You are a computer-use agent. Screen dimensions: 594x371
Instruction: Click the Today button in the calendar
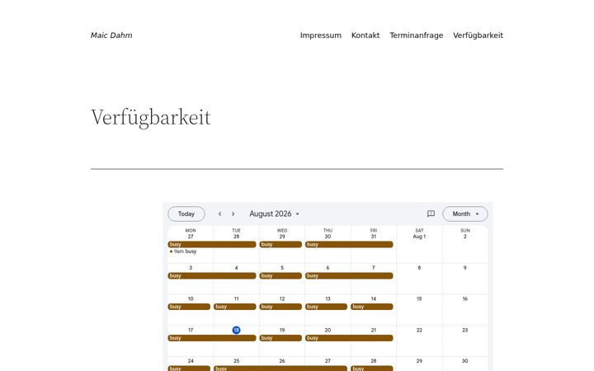coord(186,214)
